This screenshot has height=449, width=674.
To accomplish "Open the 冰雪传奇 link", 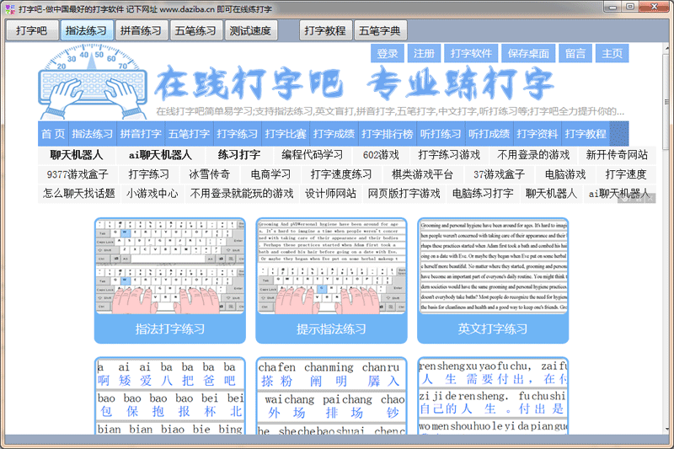I will 210,174.
